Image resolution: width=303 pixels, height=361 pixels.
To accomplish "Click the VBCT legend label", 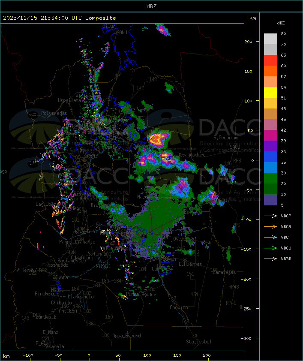I will point(286,237).
